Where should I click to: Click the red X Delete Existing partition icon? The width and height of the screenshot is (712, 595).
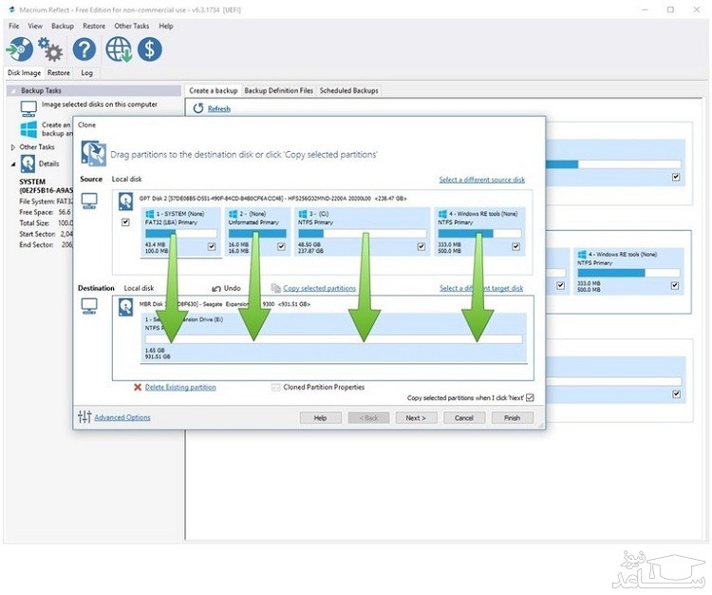138,388
